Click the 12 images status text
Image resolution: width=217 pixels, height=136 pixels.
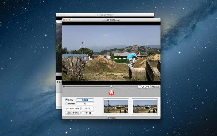(x=111, y=118)
